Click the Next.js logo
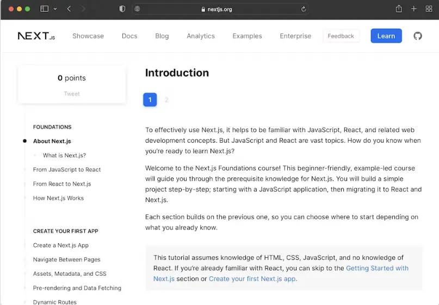 (x=36, y=36)
